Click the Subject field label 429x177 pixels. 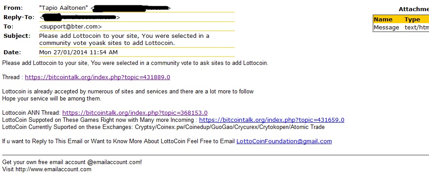click(17, 36)
